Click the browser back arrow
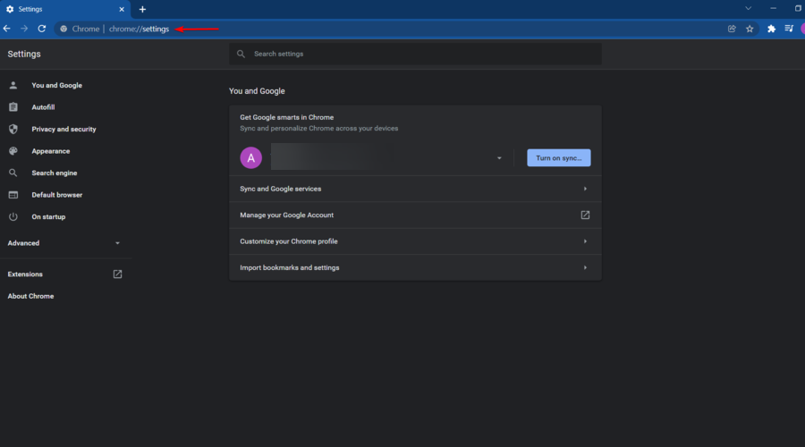805x447 pixels. (6, 29)
